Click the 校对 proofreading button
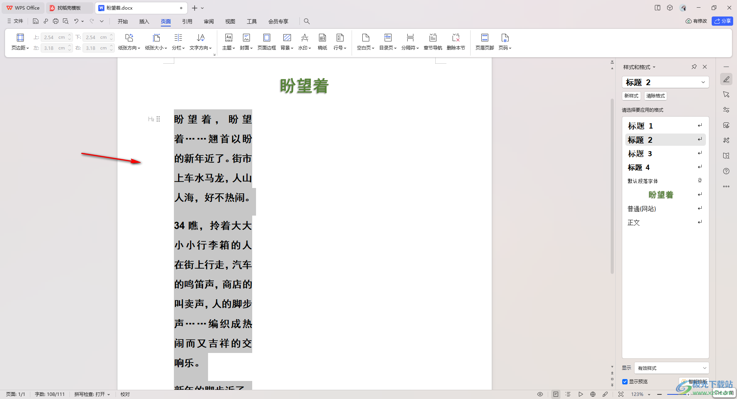737x399 pixels. pyautogui.click(x=125, y=394)
